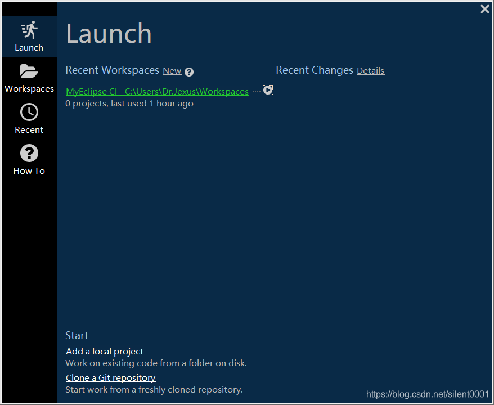The height and width of the screenshot is (405, 494).
Task: Close the Launch dialog
Action: click(x=485, y=9)
